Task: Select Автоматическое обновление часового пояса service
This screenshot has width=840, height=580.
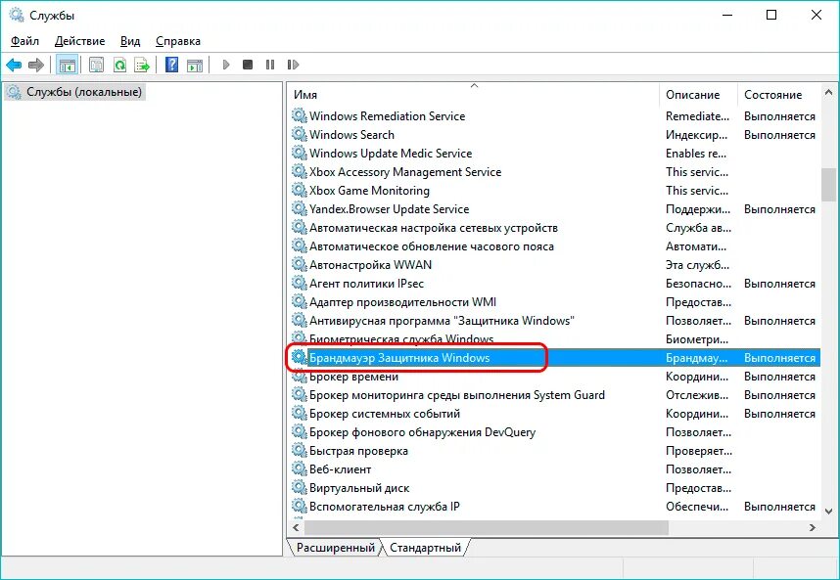Action: (x=554, y=246)
